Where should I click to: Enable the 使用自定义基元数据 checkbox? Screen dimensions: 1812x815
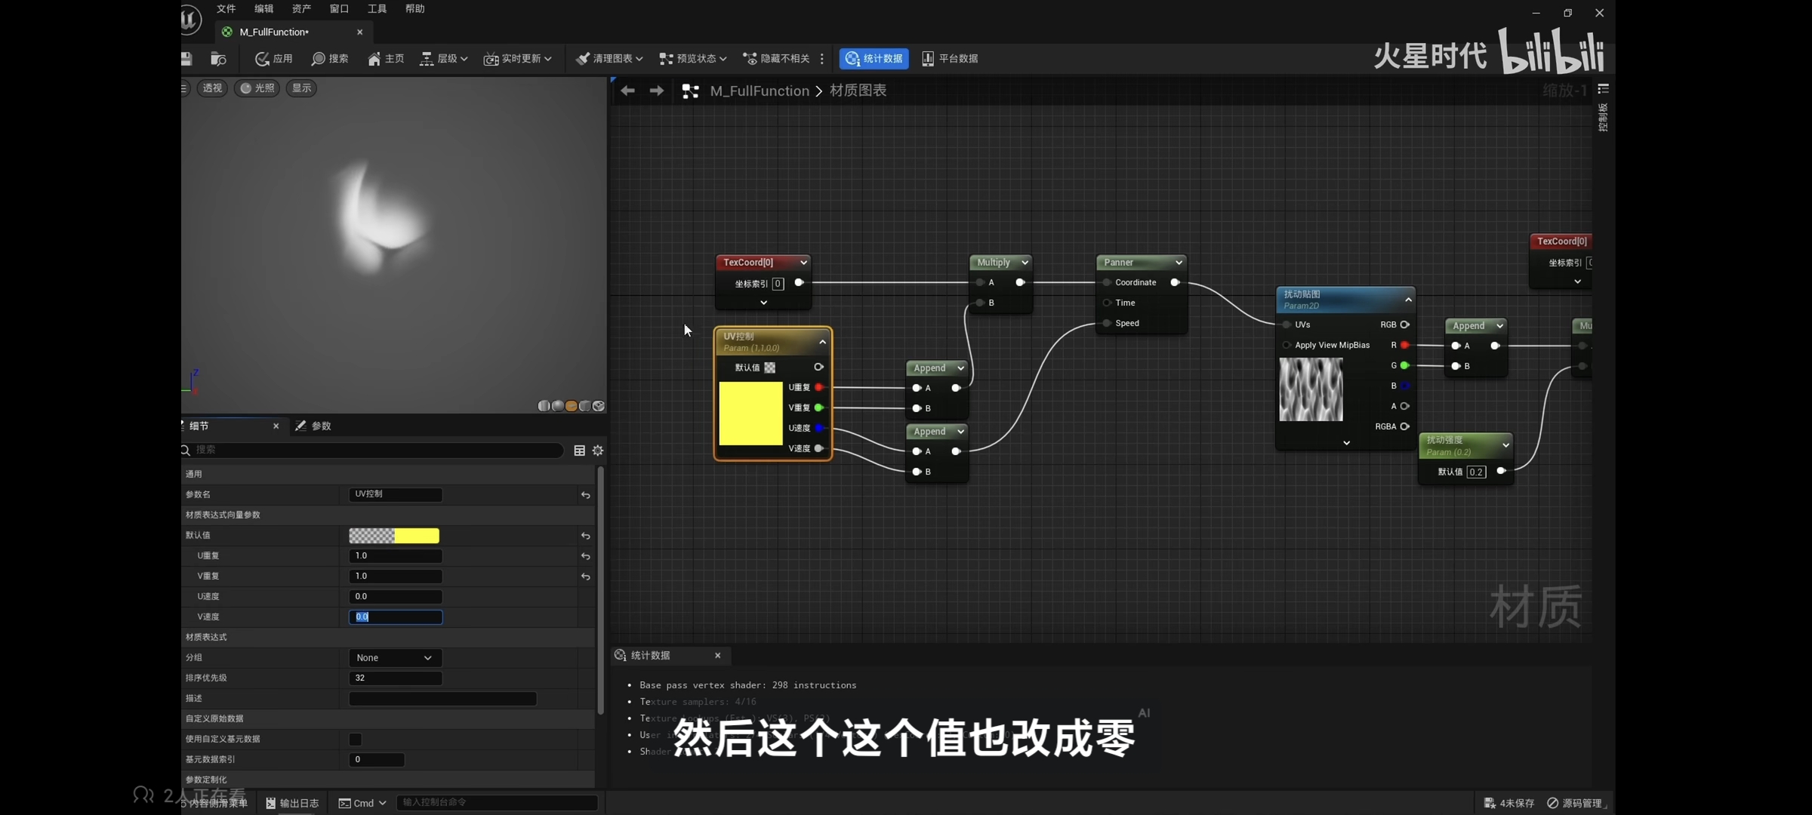(x=355, y=740)
